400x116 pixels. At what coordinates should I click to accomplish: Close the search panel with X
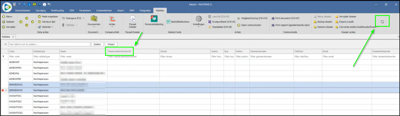tap(5, 44)
